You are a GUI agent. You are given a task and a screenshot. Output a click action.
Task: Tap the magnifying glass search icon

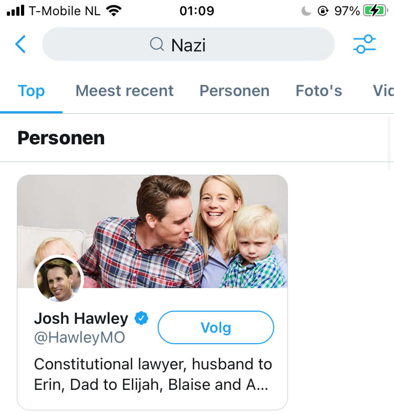pos(157,44)
